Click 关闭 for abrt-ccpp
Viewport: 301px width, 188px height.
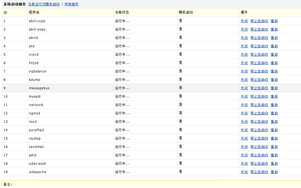tap(244, 21)
